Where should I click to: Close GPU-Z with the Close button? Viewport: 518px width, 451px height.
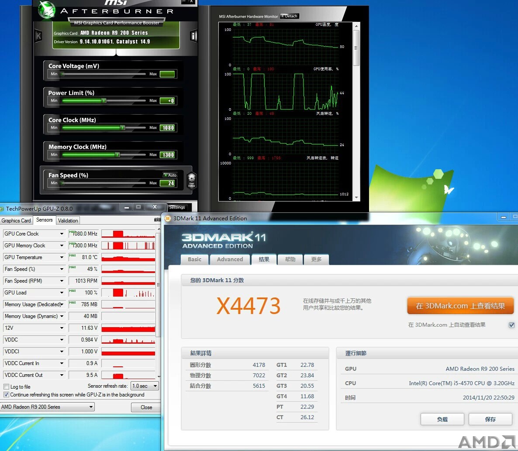pos(146,407)
